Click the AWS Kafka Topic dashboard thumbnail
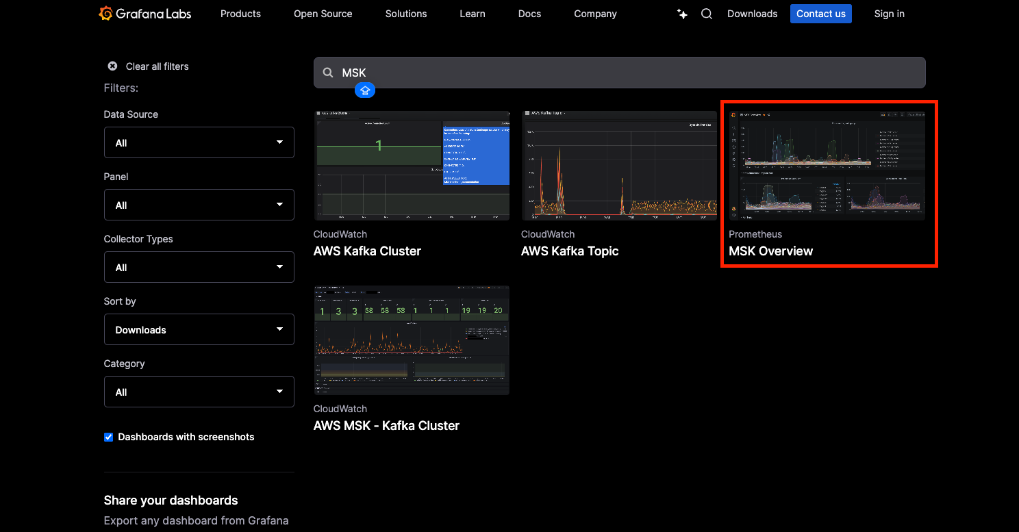Viewport: 1019px width, 532px height. (619, 165)
